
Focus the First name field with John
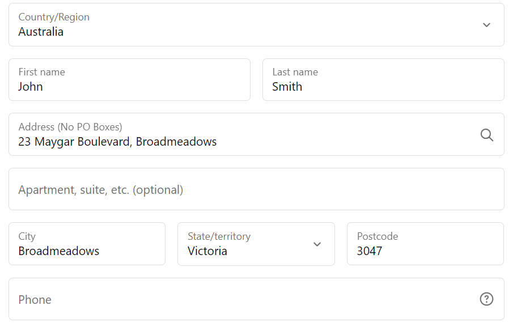[130, 80]
